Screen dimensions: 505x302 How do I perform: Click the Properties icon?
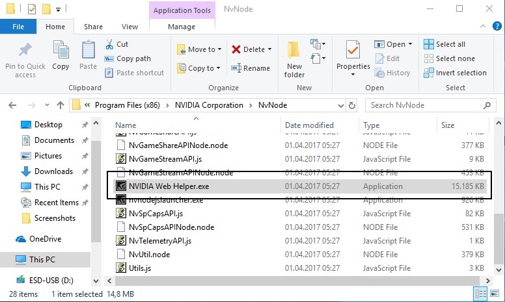click(353, 50)
